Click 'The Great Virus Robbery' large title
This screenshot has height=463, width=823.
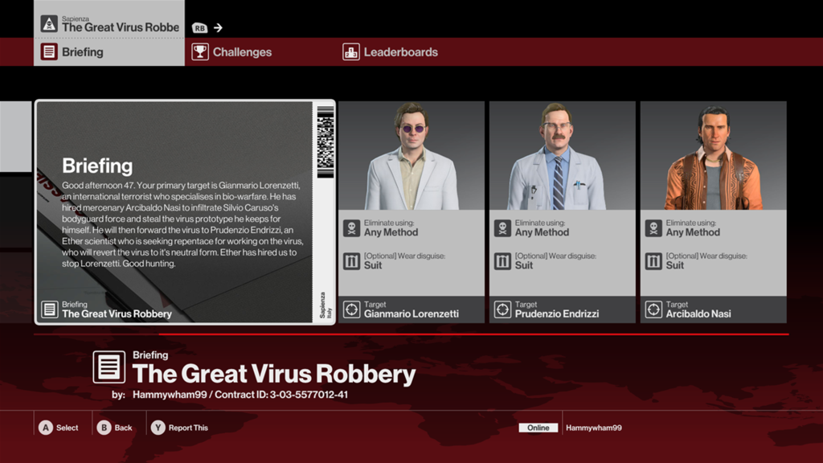274,375
